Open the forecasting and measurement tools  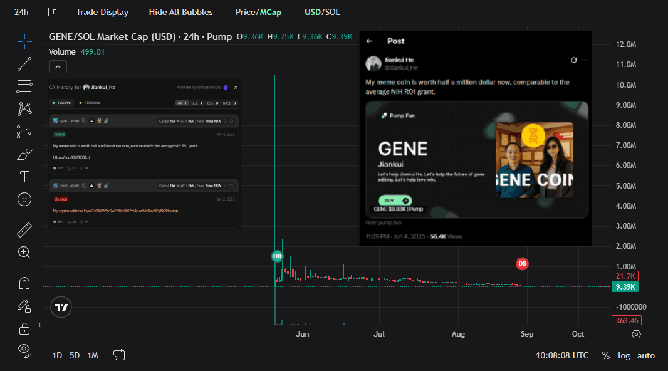[x=24, y=132]
